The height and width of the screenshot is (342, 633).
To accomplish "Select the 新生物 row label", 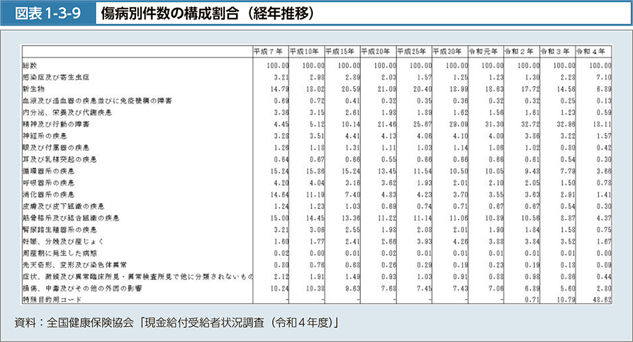I will pyautogui.click(x=33, y=89).
